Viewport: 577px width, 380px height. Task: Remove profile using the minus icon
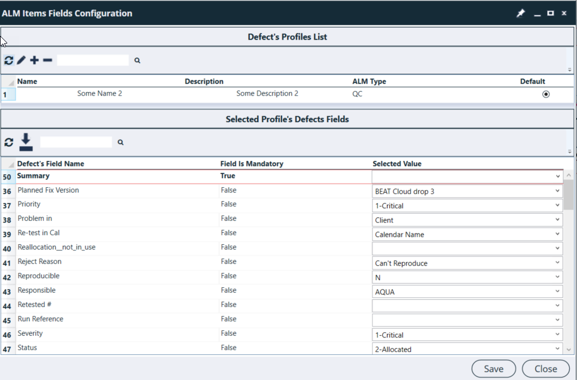pos(48,60)
